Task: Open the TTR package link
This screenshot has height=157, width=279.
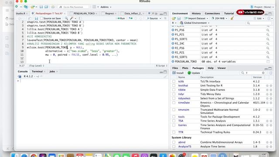Action: click(x=181, y=132)
